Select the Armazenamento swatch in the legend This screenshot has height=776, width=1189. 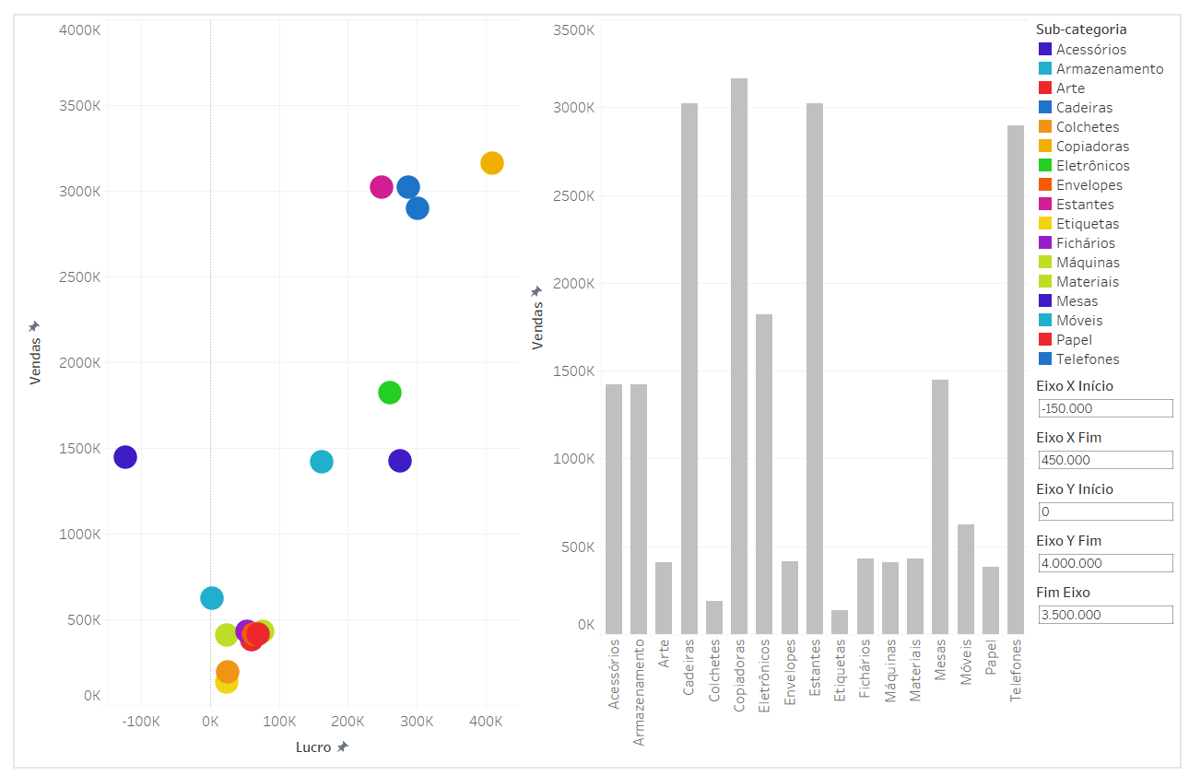pos(1045,69)
